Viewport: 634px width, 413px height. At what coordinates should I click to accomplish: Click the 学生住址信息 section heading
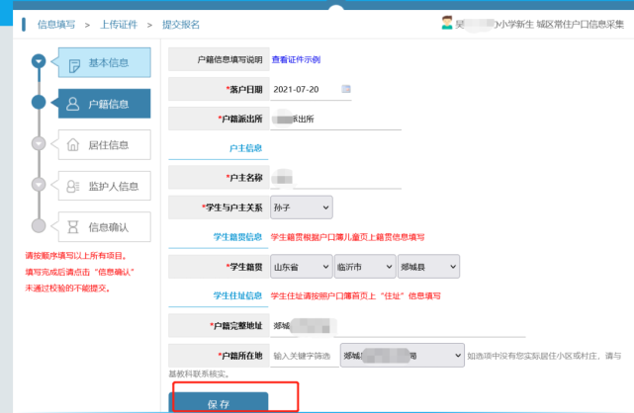[237, 296]
